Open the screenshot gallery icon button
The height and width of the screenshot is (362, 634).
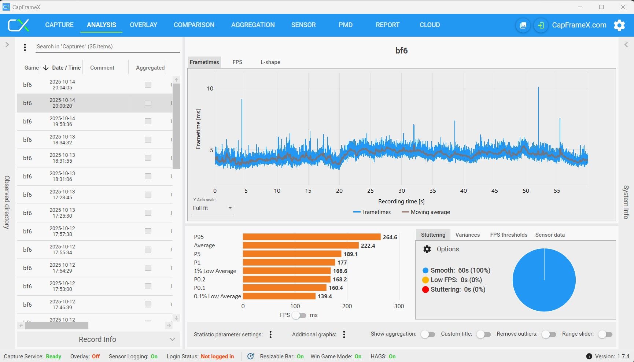click(523, 25)
